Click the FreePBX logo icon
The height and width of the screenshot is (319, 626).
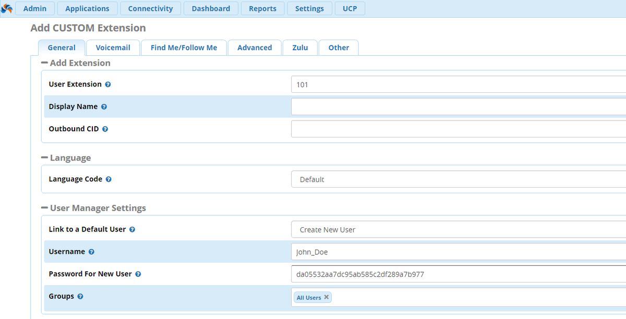pyautogui.click(x=7, y=9)
